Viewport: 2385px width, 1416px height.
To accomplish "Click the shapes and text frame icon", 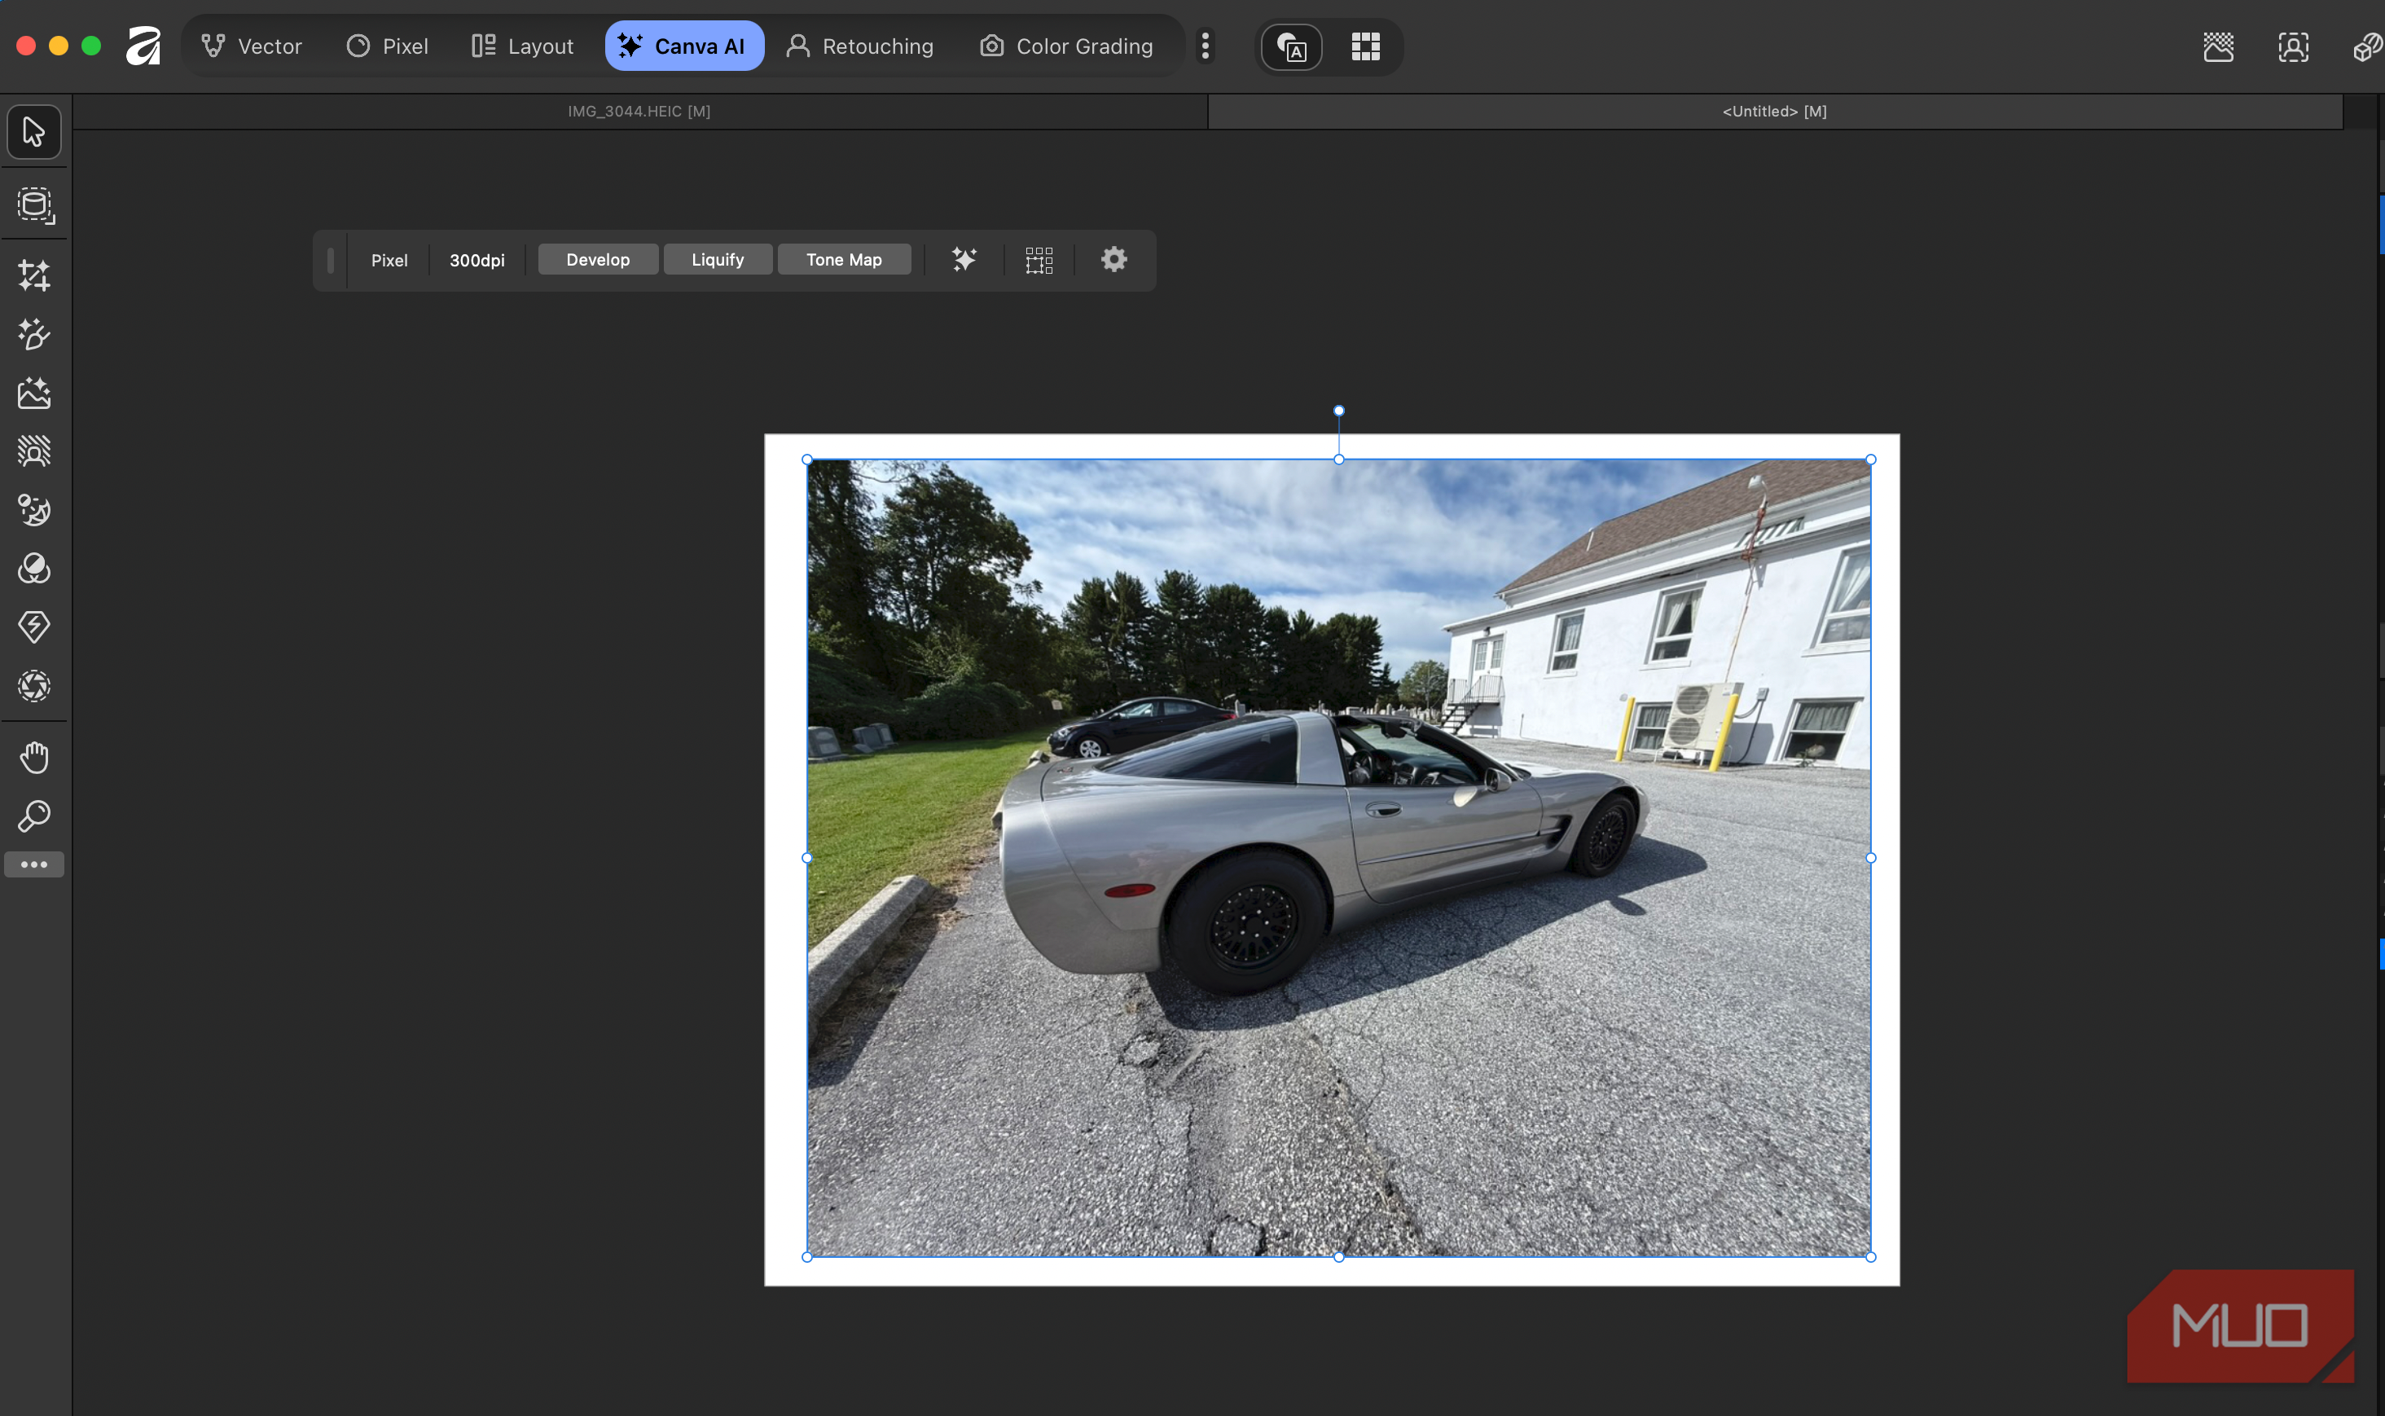I will [1292, 46].
